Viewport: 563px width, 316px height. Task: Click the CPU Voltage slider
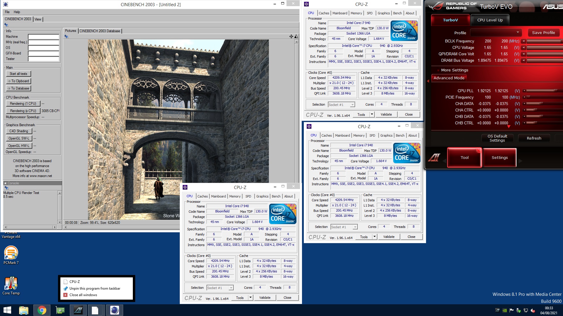(x=545, y=47)
